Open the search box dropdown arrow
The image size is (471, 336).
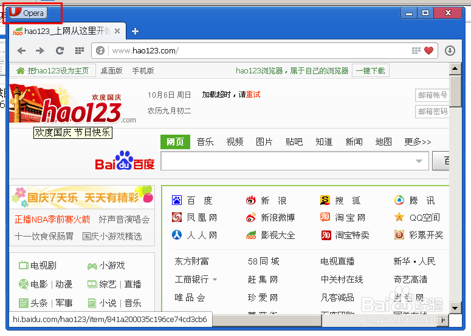(x=419, y=161)
